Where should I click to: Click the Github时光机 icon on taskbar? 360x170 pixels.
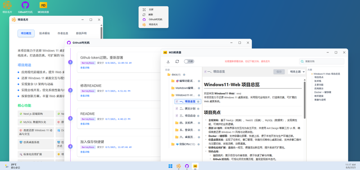187,166
